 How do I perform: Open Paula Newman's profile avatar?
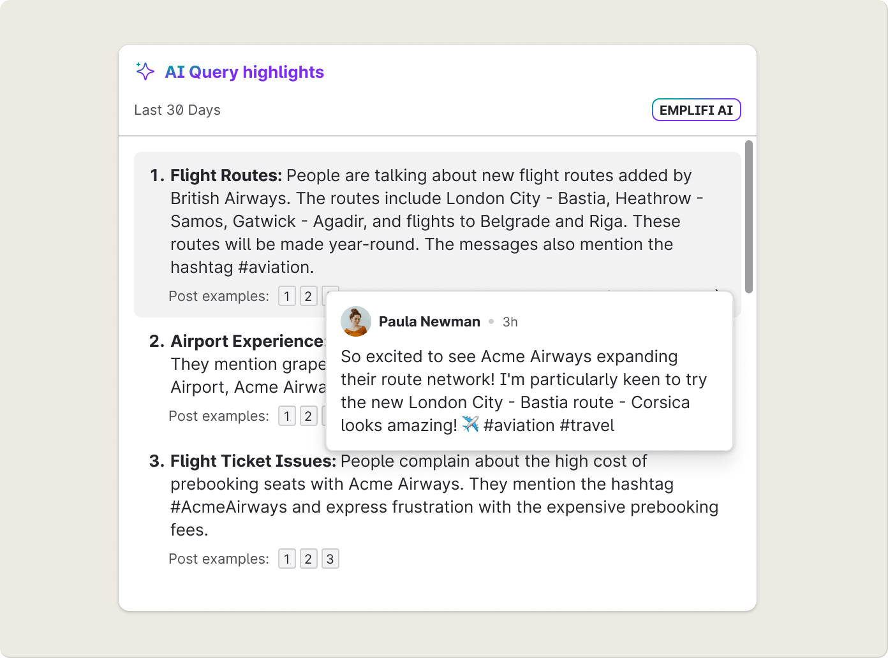tap(356, 321)
